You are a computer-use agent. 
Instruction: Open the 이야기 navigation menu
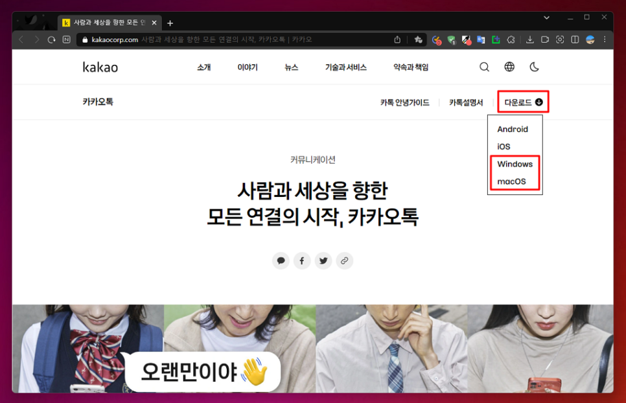coord(248,67)
